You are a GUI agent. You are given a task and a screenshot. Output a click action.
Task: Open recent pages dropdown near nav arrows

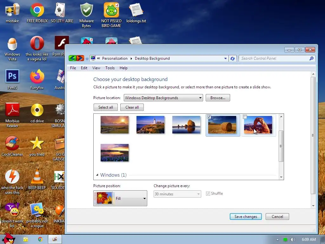click(x=87, y=59)
